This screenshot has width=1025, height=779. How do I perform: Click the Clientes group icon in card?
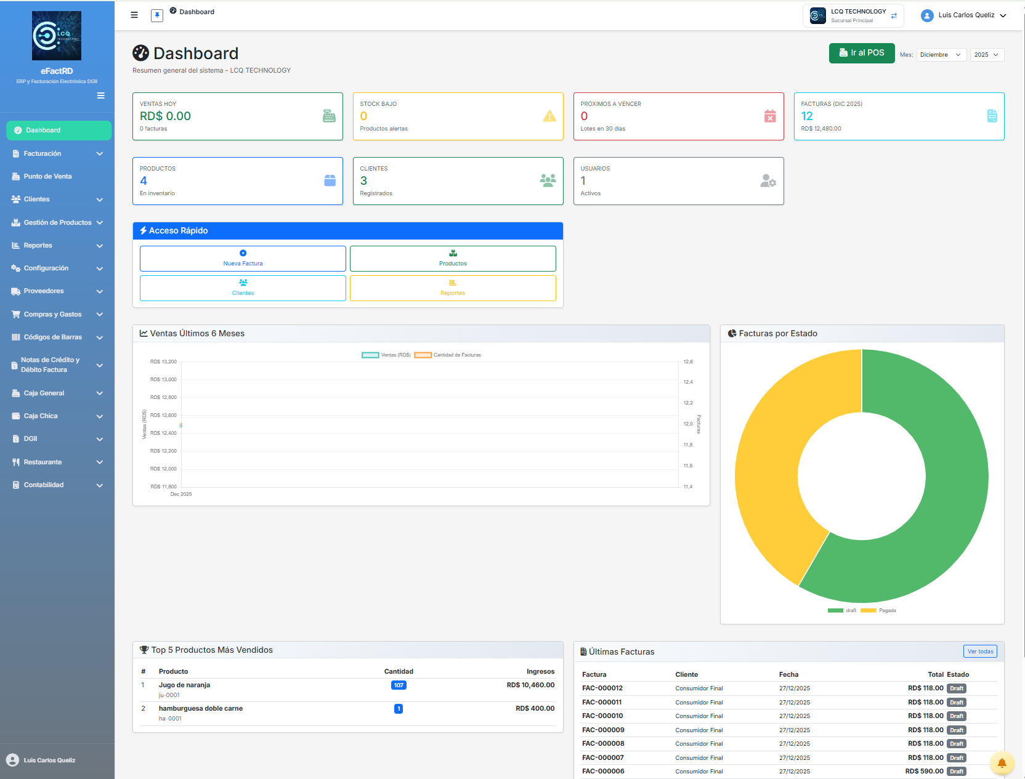pyautogui.click(x=548, y=180)
